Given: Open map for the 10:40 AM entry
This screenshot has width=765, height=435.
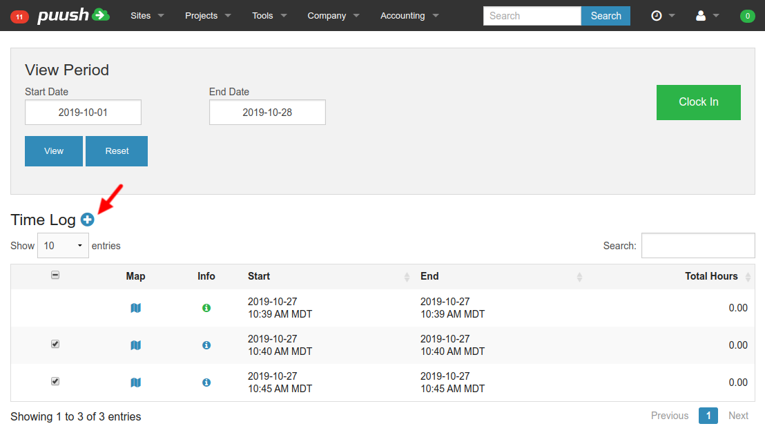Looking at the screenshot, I should (x=136, y=345).
